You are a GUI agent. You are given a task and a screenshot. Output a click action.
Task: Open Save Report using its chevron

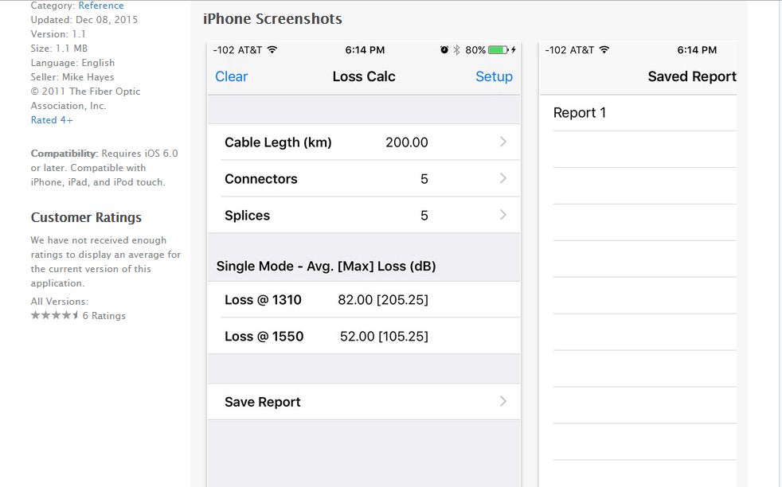click(502, 401)
